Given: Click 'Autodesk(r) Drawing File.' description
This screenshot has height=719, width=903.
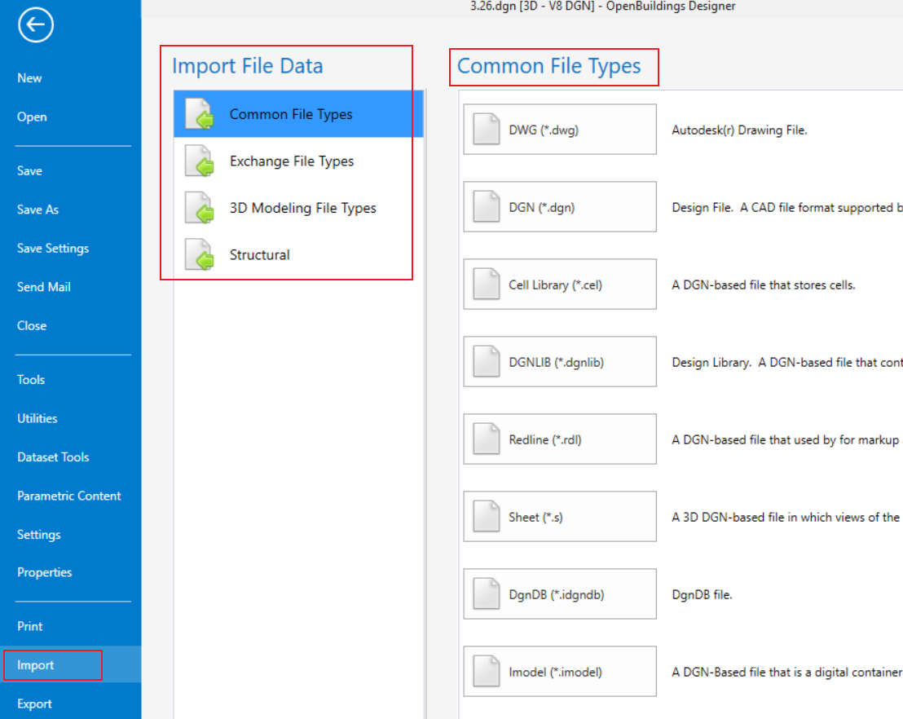Looking at the screenshot, I should pos(739,130).
